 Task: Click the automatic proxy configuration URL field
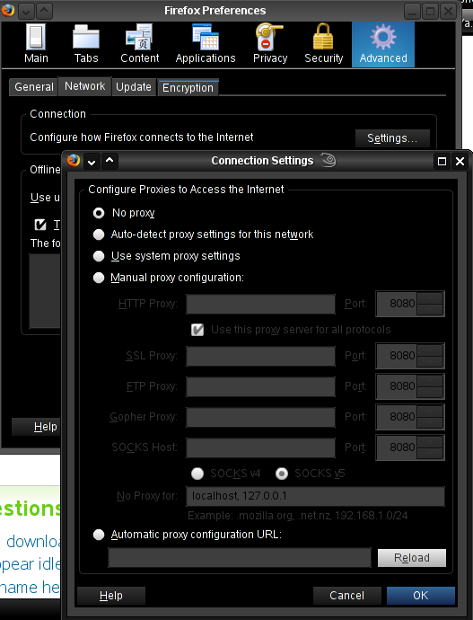(240, 557)
